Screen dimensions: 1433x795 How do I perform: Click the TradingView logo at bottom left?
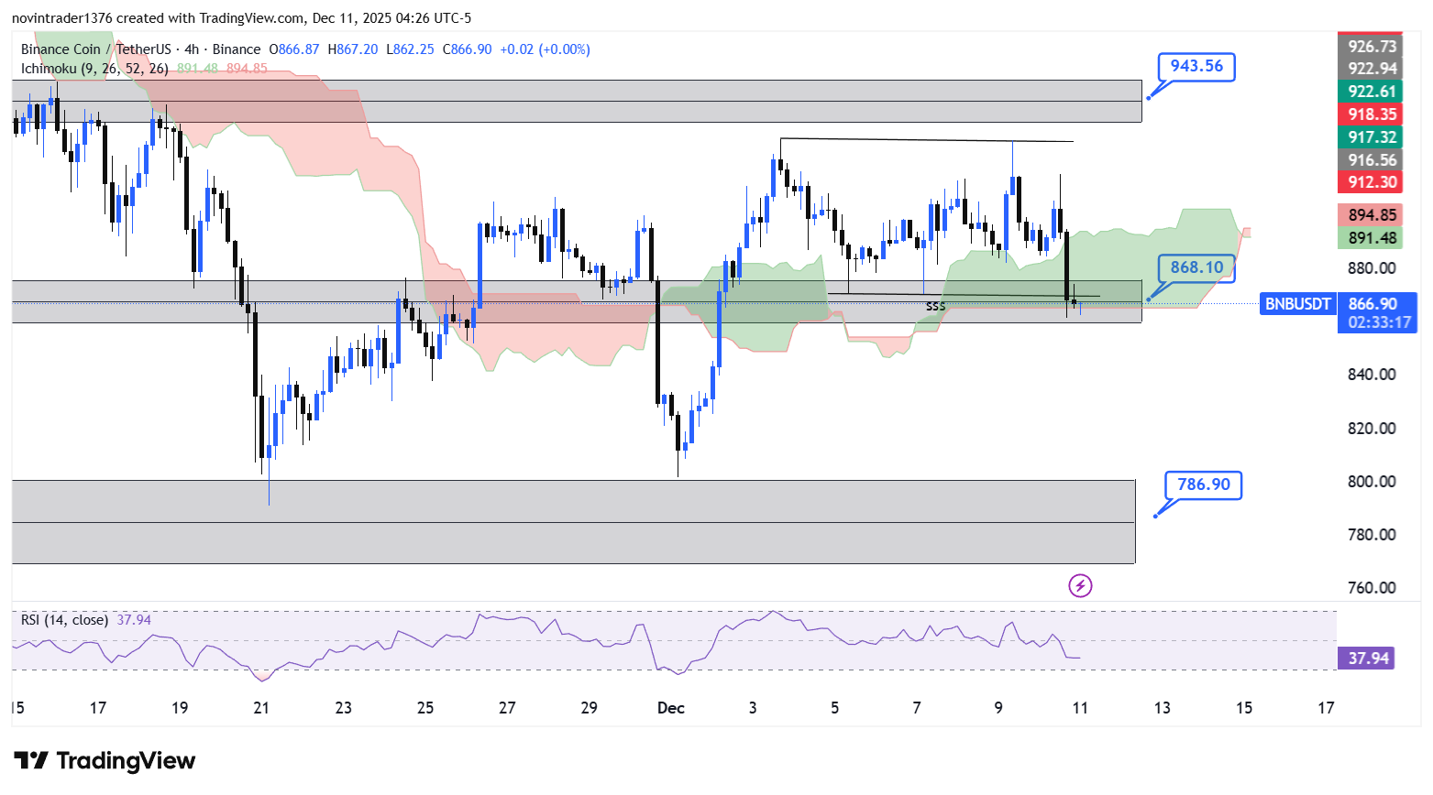(105, 761)
